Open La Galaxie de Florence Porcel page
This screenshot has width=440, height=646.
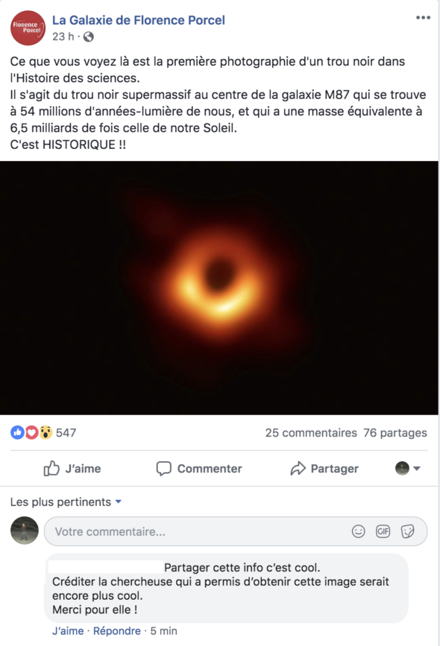click(x=139, y=20)
